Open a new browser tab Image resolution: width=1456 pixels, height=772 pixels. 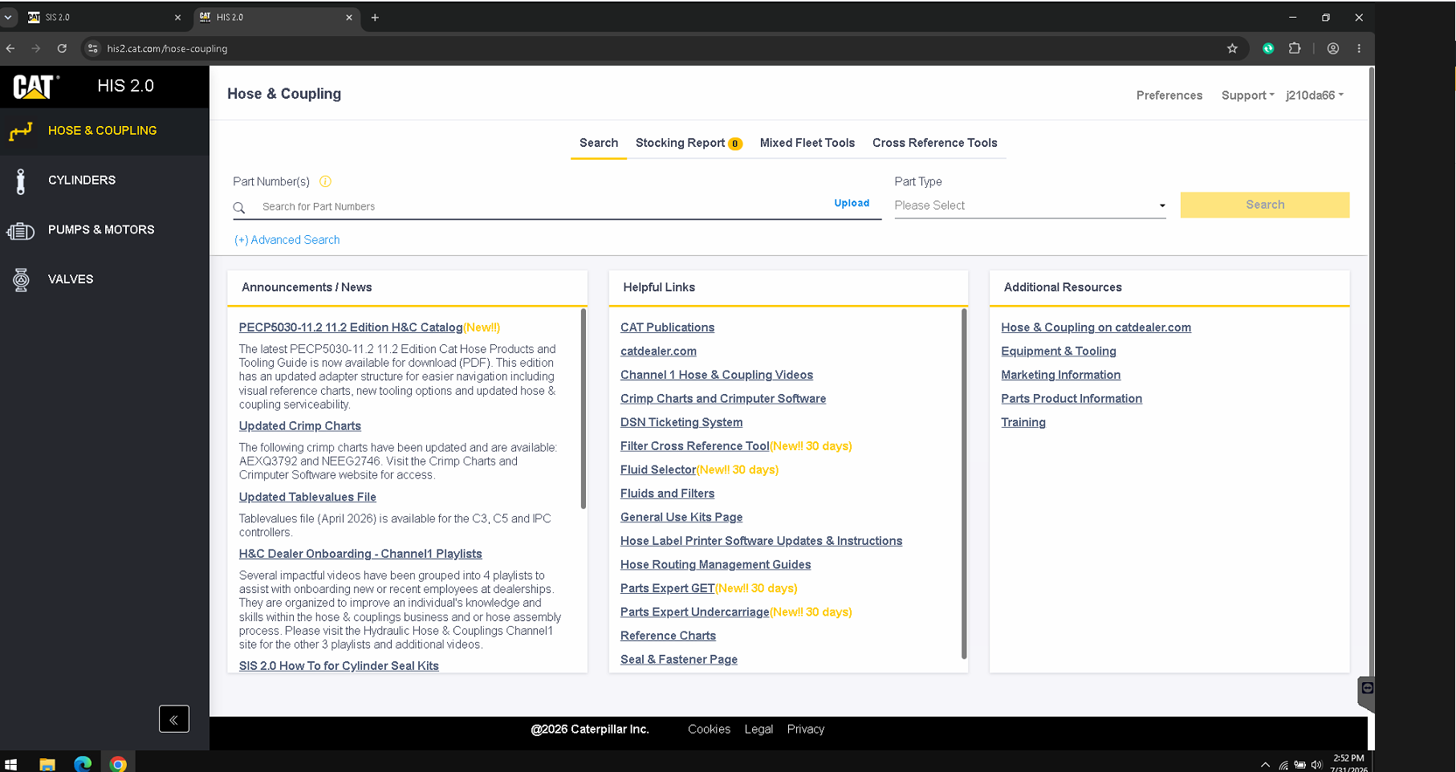(375, 18)
